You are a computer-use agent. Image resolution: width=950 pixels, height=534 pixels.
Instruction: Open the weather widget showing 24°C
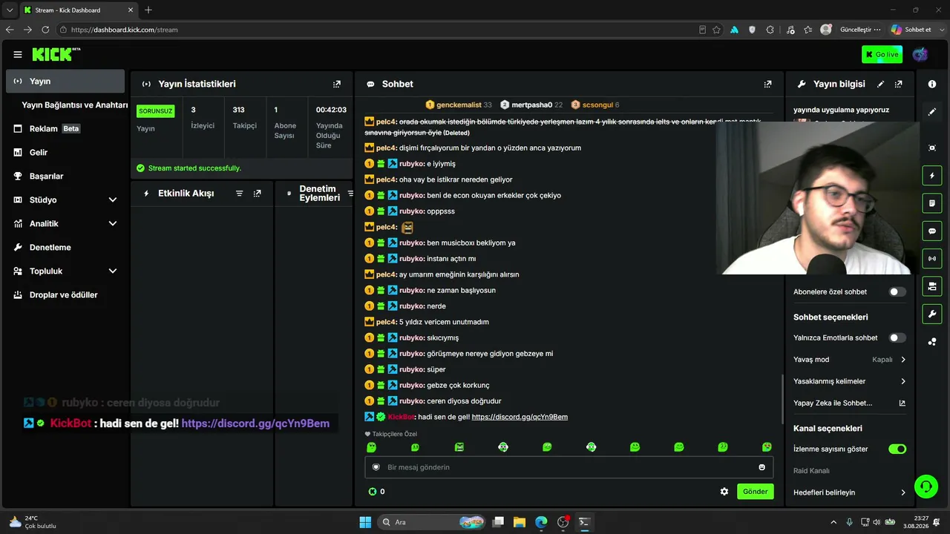click(x=33, y=522)
